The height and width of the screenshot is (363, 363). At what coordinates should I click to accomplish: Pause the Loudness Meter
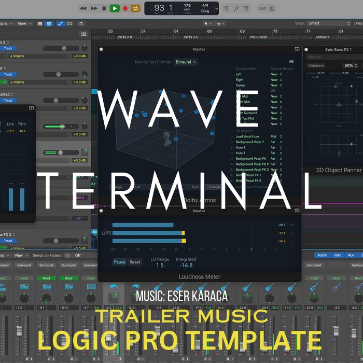[x=119, y=262]
